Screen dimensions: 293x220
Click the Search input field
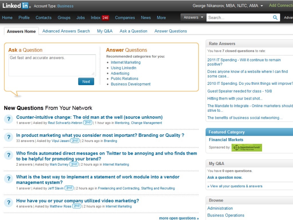239,17
